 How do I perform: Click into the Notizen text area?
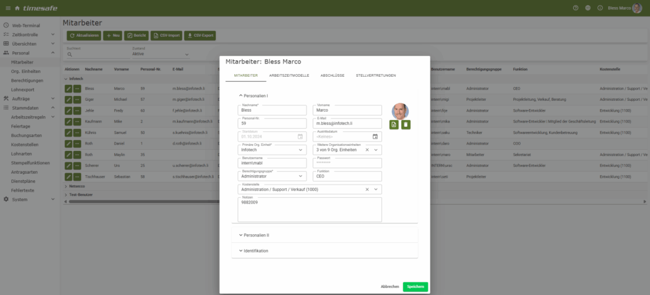point(310,209)
